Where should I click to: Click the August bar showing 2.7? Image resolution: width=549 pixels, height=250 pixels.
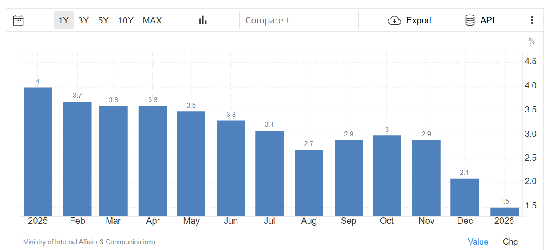coord(309,183)
